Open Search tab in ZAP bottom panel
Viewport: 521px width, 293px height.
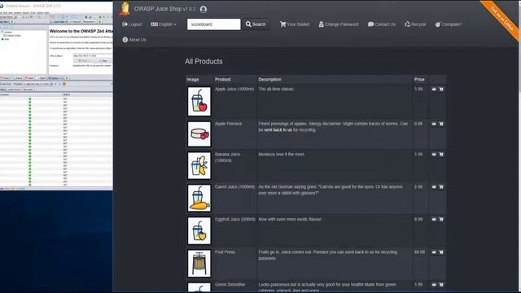tap(18, 78)
